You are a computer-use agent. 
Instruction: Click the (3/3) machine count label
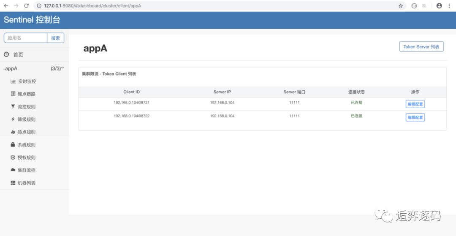coord(56,68)
